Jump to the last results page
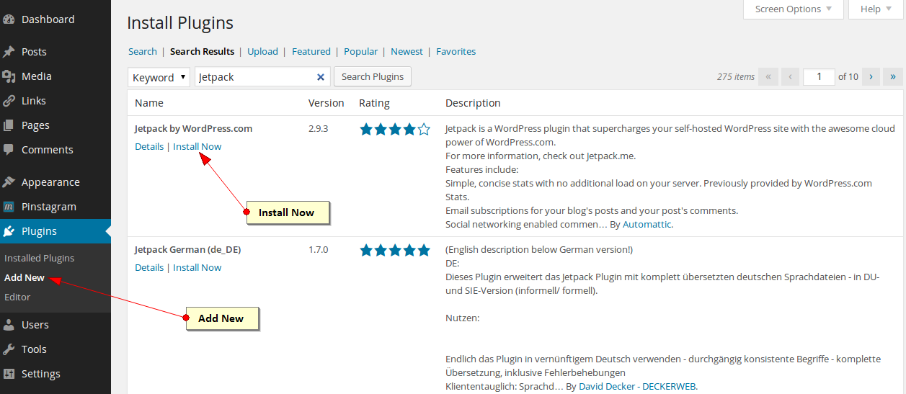The width and height of the screenshot is (906, 394). tap(893, 76)
